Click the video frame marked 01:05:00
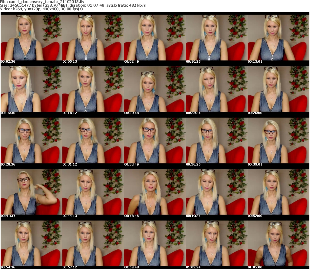This screenshot has width=310, height=269. click(279, 244)
